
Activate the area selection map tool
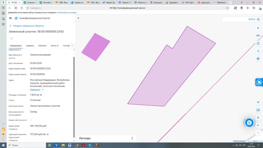click(258, 43)
